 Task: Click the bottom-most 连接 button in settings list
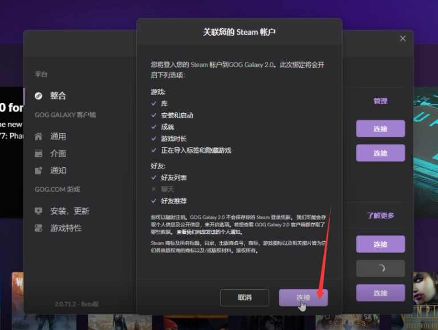380,293
